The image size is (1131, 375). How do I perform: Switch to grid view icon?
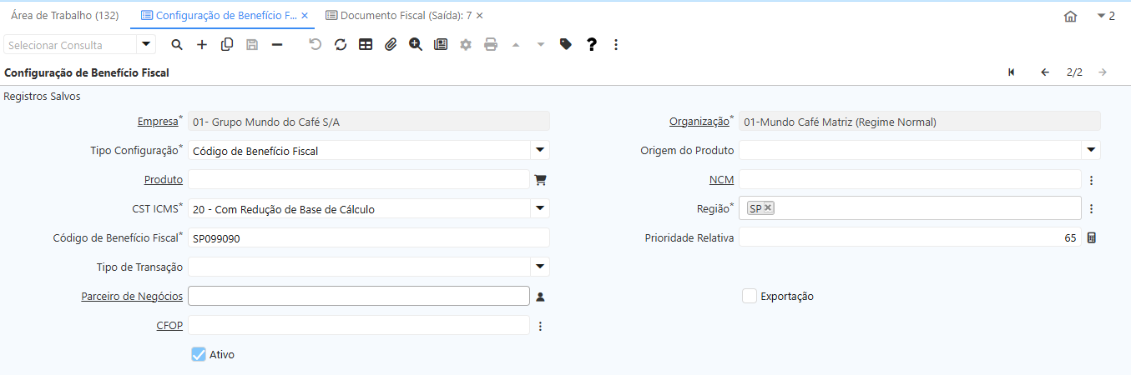366,45
